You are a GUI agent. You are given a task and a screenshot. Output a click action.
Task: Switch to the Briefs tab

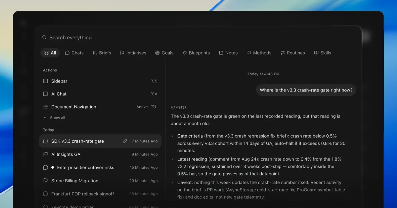[x=102, y=53]
